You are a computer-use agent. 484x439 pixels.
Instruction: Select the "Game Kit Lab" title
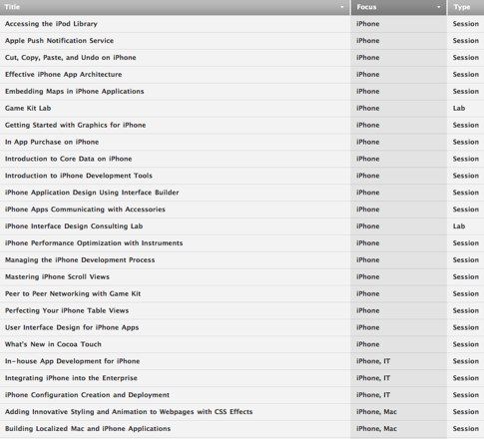[x=28, y=108]
